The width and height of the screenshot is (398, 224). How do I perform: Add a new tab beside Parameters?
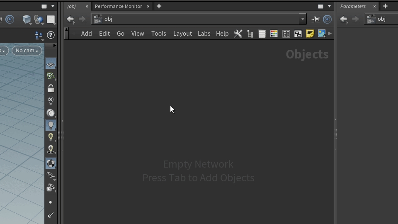385,6
